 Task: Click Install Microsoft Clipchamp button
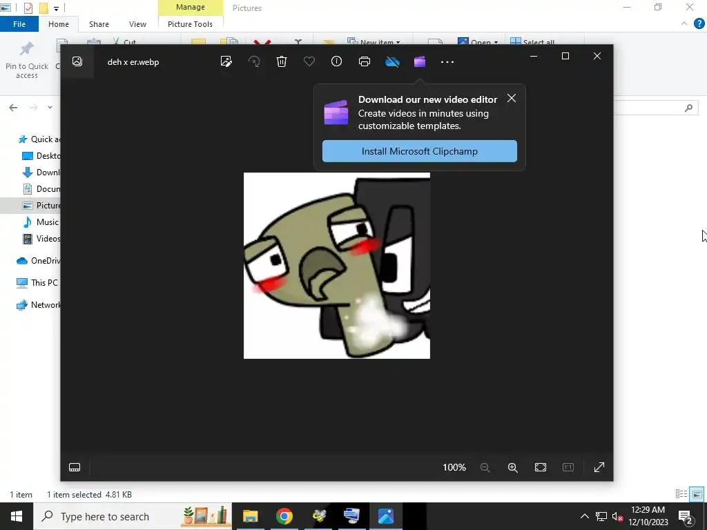419,151
